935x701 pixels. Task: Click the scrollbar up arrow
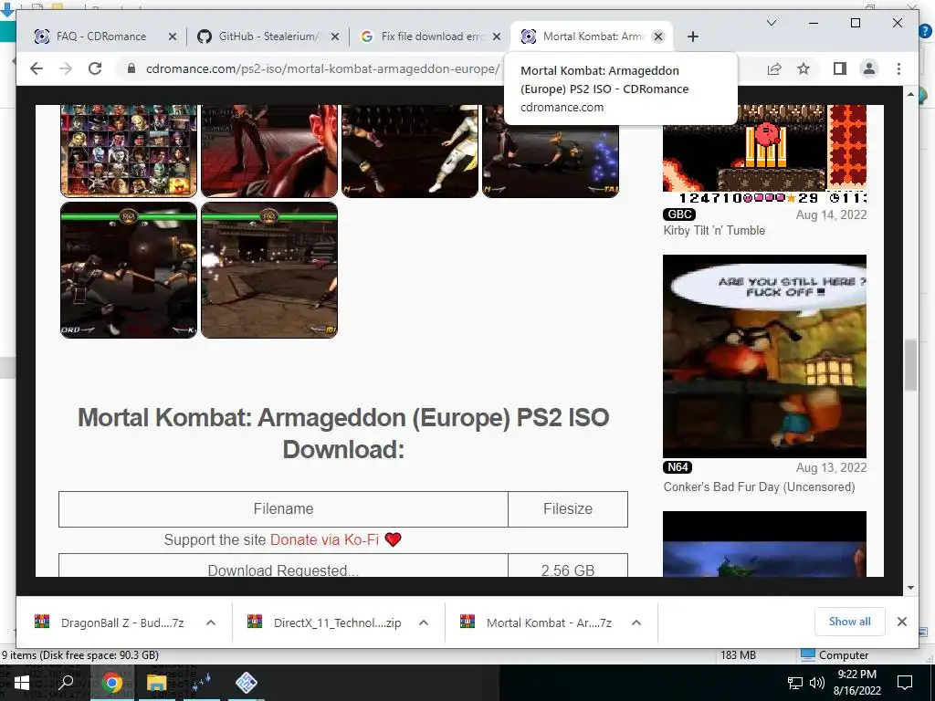(910, 94)
